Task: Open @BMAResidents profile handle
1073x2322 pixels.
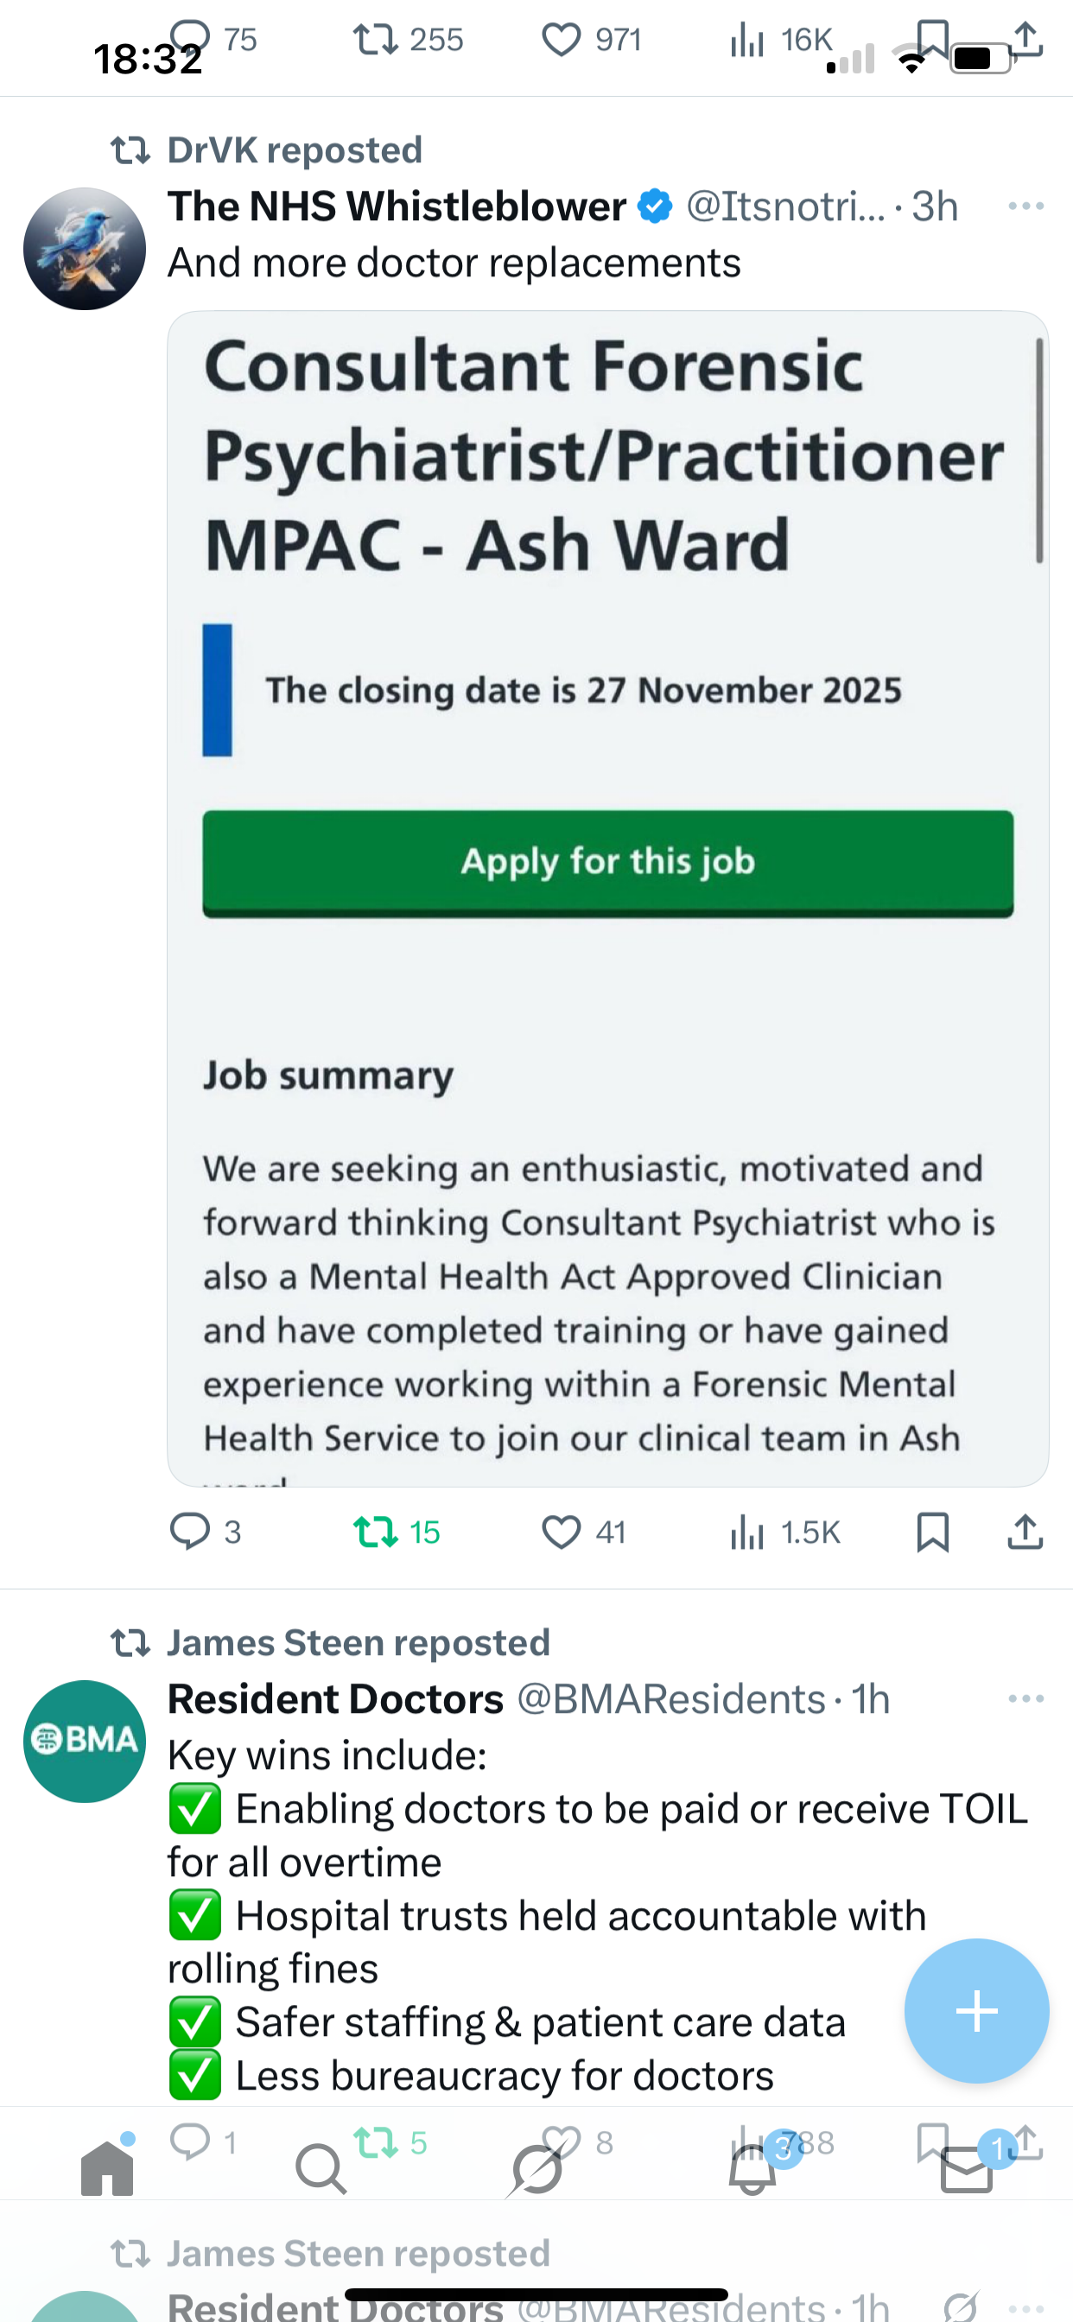Action: (x=671, y=1699)
